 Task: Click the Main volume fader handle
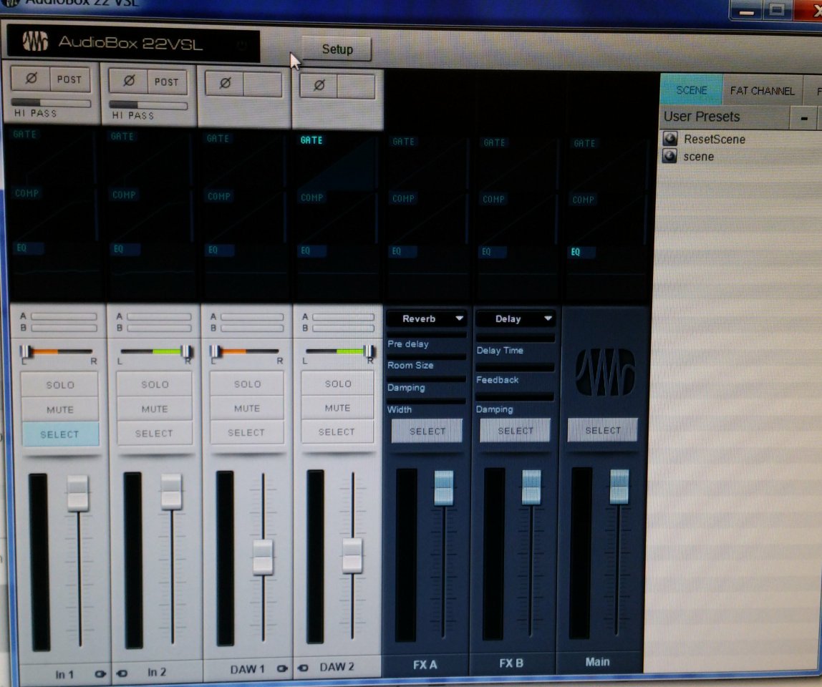[619, 487]
